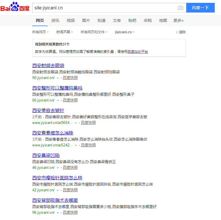Open result 西安背部吸脂术去哪里
The image size is (221, 220).
(55, 200)
